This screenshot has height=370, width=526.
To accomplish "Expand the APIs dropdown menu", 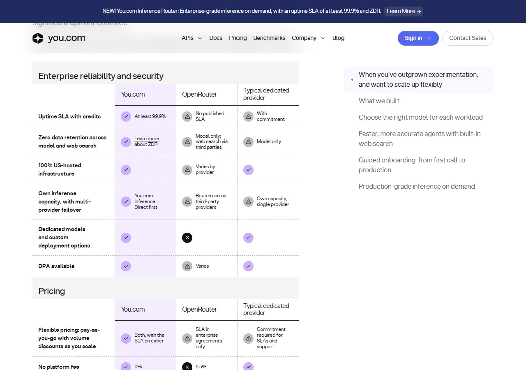I will 192,38.
